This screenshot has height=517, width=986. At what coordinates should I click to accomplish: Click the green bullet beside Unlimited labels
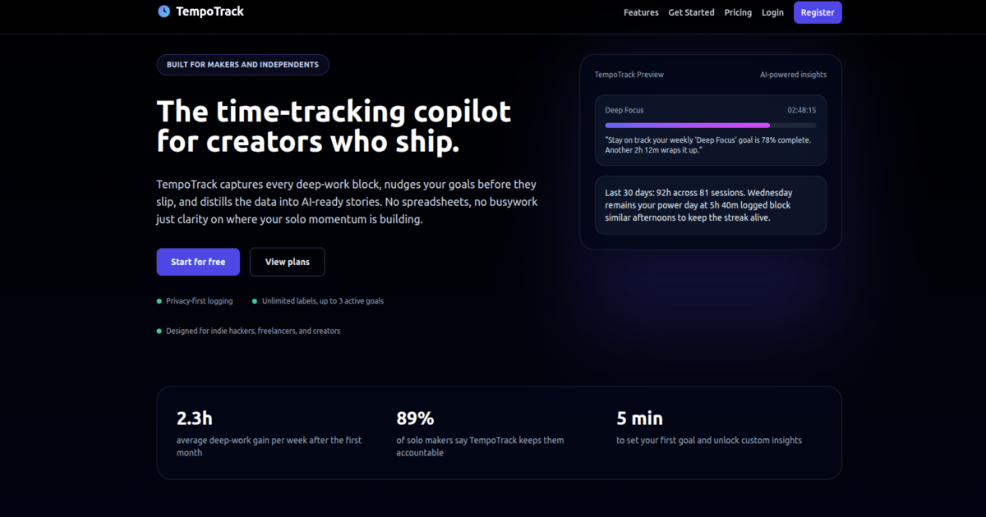pos(255,300)
